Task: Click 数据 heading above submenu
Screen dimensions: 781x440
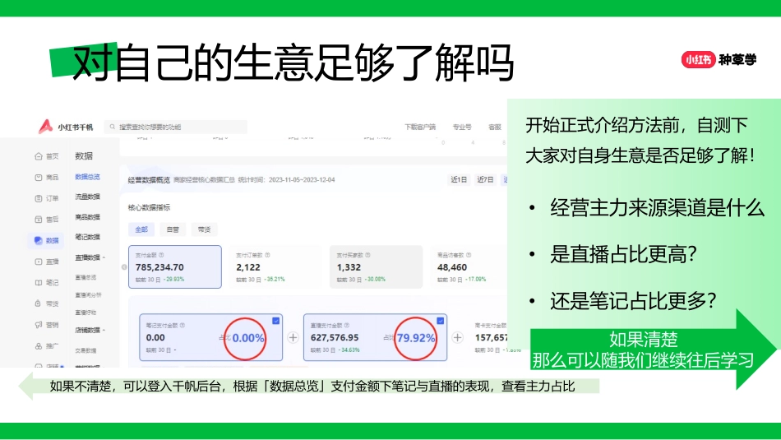Action: point(84,156)
